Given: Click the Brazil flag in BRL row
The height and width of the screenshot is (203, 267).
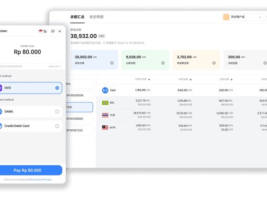Looking at the screenshot, I should tap(105, 103).
